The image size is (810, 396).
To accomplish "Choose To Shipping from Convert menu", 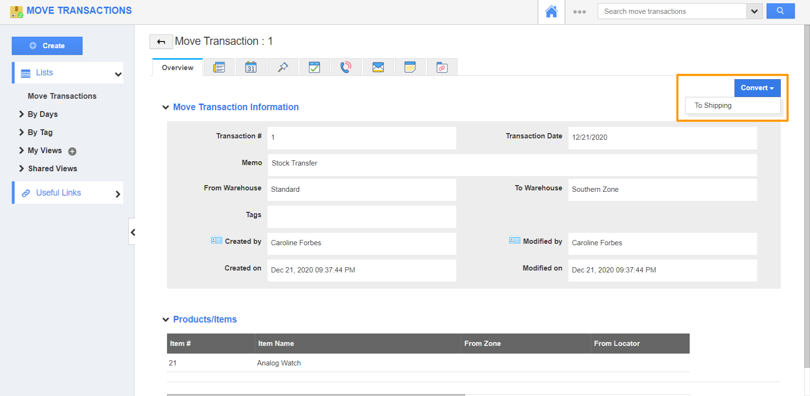I will tap(713, 105).
